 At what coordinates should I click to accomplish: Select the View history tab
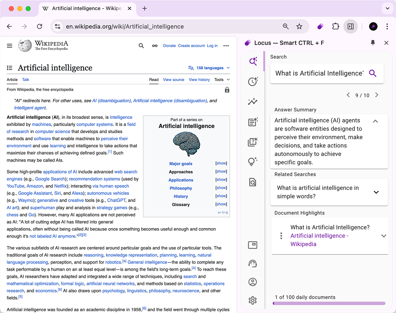pyautogui.click(x=199, y=80)
